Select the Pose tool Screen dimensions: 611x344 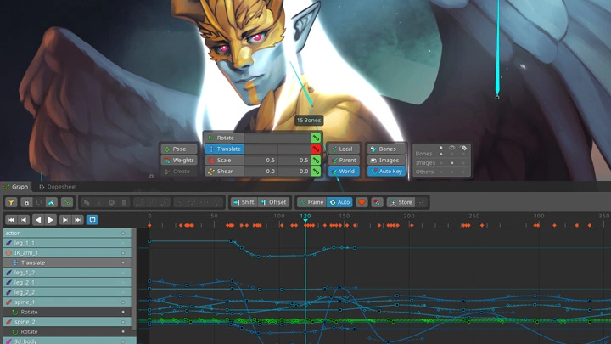coord(179,149)
